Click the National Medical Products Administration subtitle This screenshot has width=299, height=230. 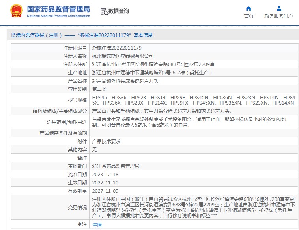(x=58, y=16)
